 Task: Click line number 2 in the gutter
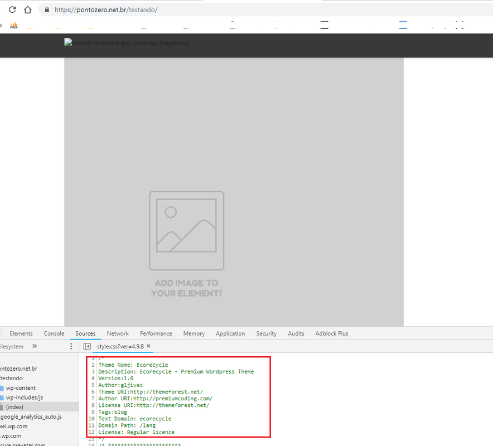pos(93,365)
